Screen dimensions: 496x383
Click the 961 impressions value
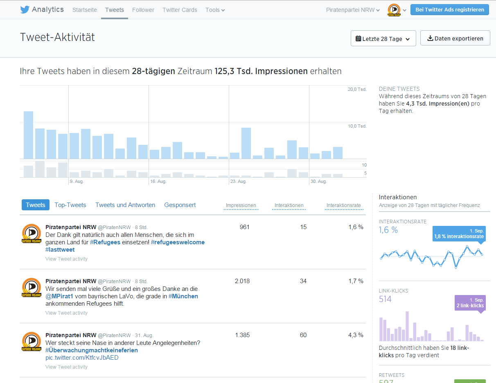tap(245, 227)
